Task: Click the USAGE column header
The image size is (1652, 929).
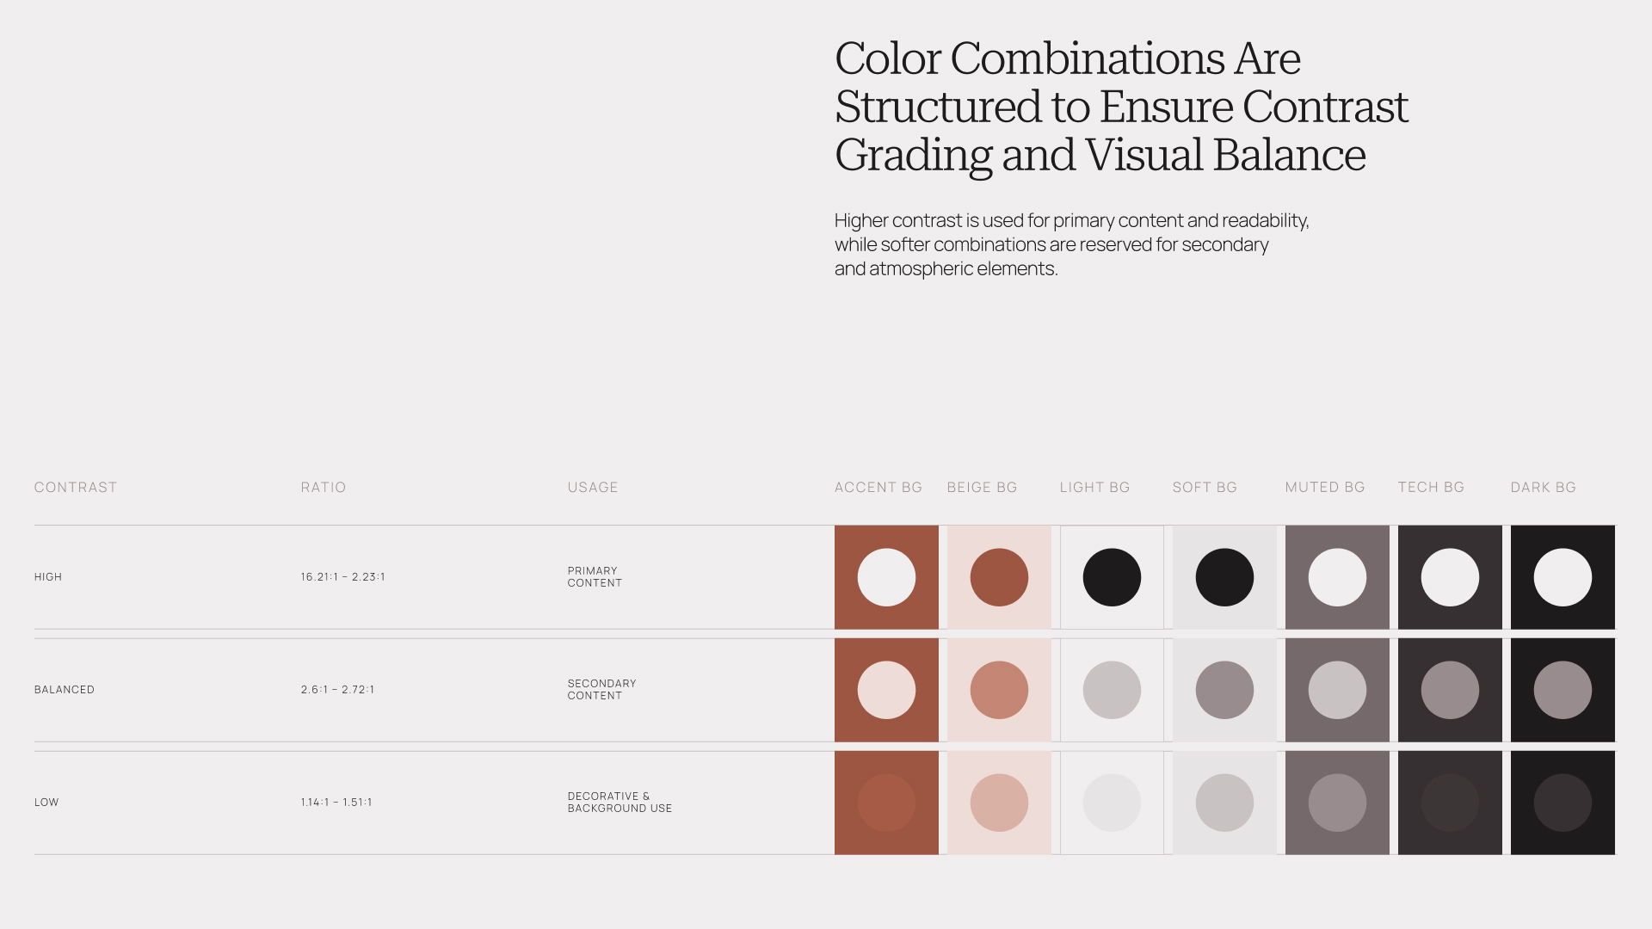Action: (593, 487)
